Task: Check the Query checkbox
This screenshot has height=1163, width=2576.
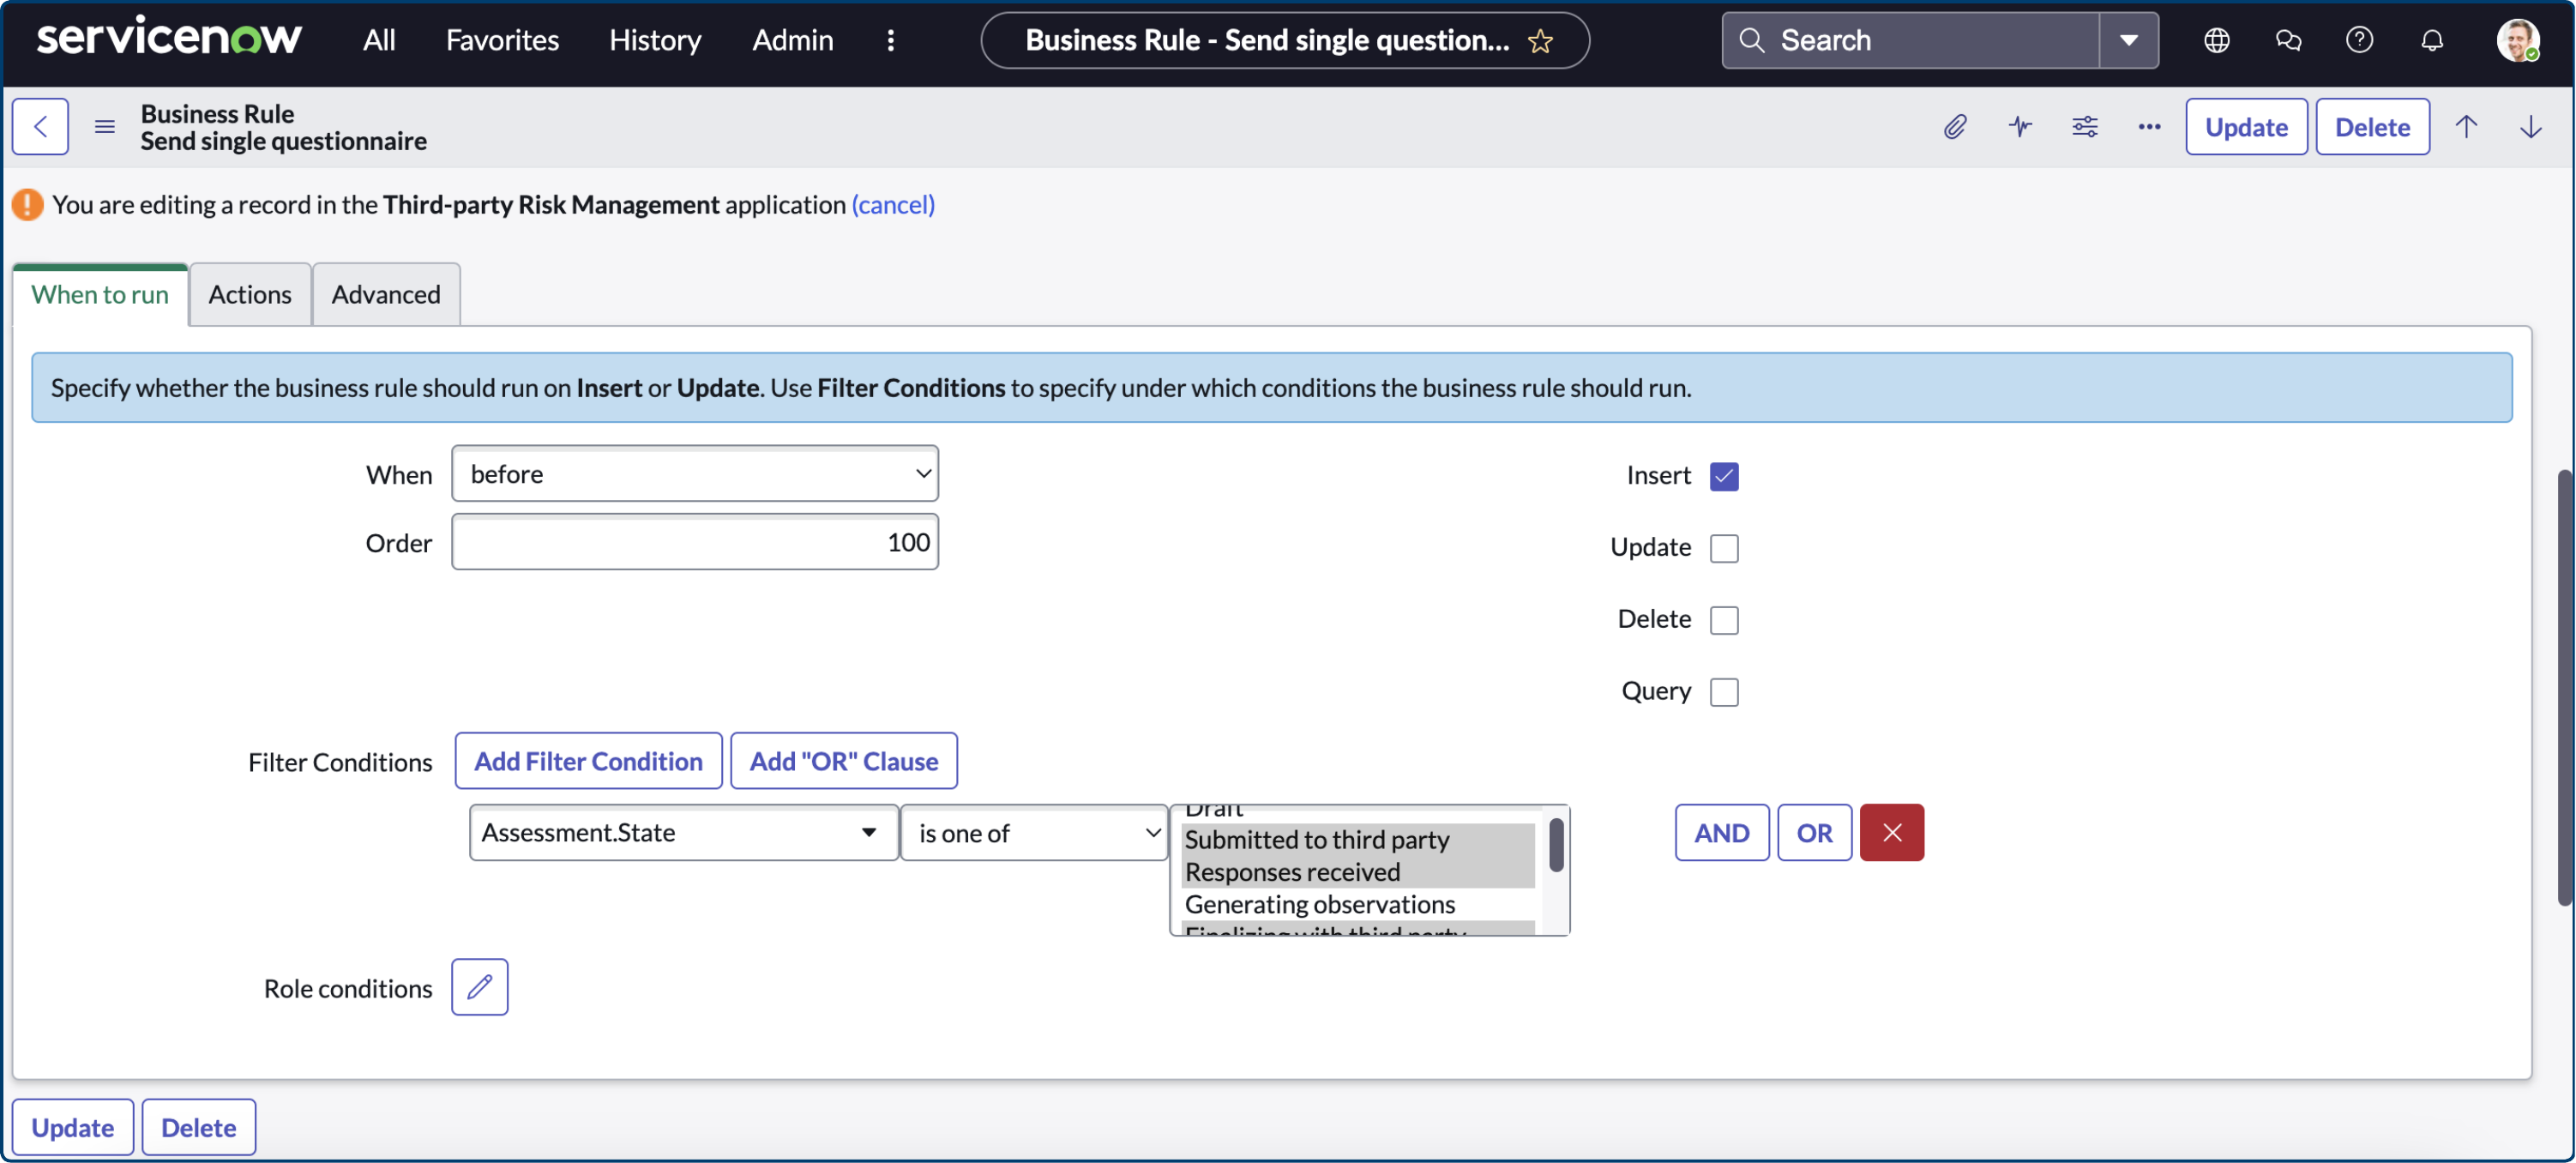Action: point(1723,691)
